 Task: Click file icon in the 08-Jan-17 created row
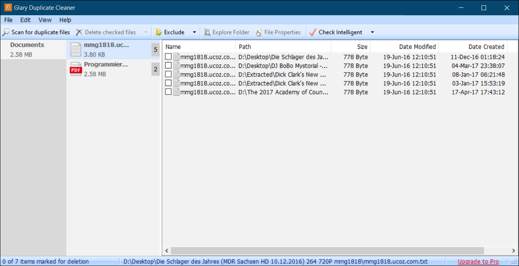[176, 74]
